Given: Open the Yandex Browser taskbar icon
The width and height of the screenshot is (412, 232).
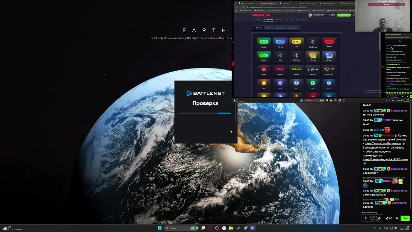Looking at the screenshot, I should click(224, 228).
